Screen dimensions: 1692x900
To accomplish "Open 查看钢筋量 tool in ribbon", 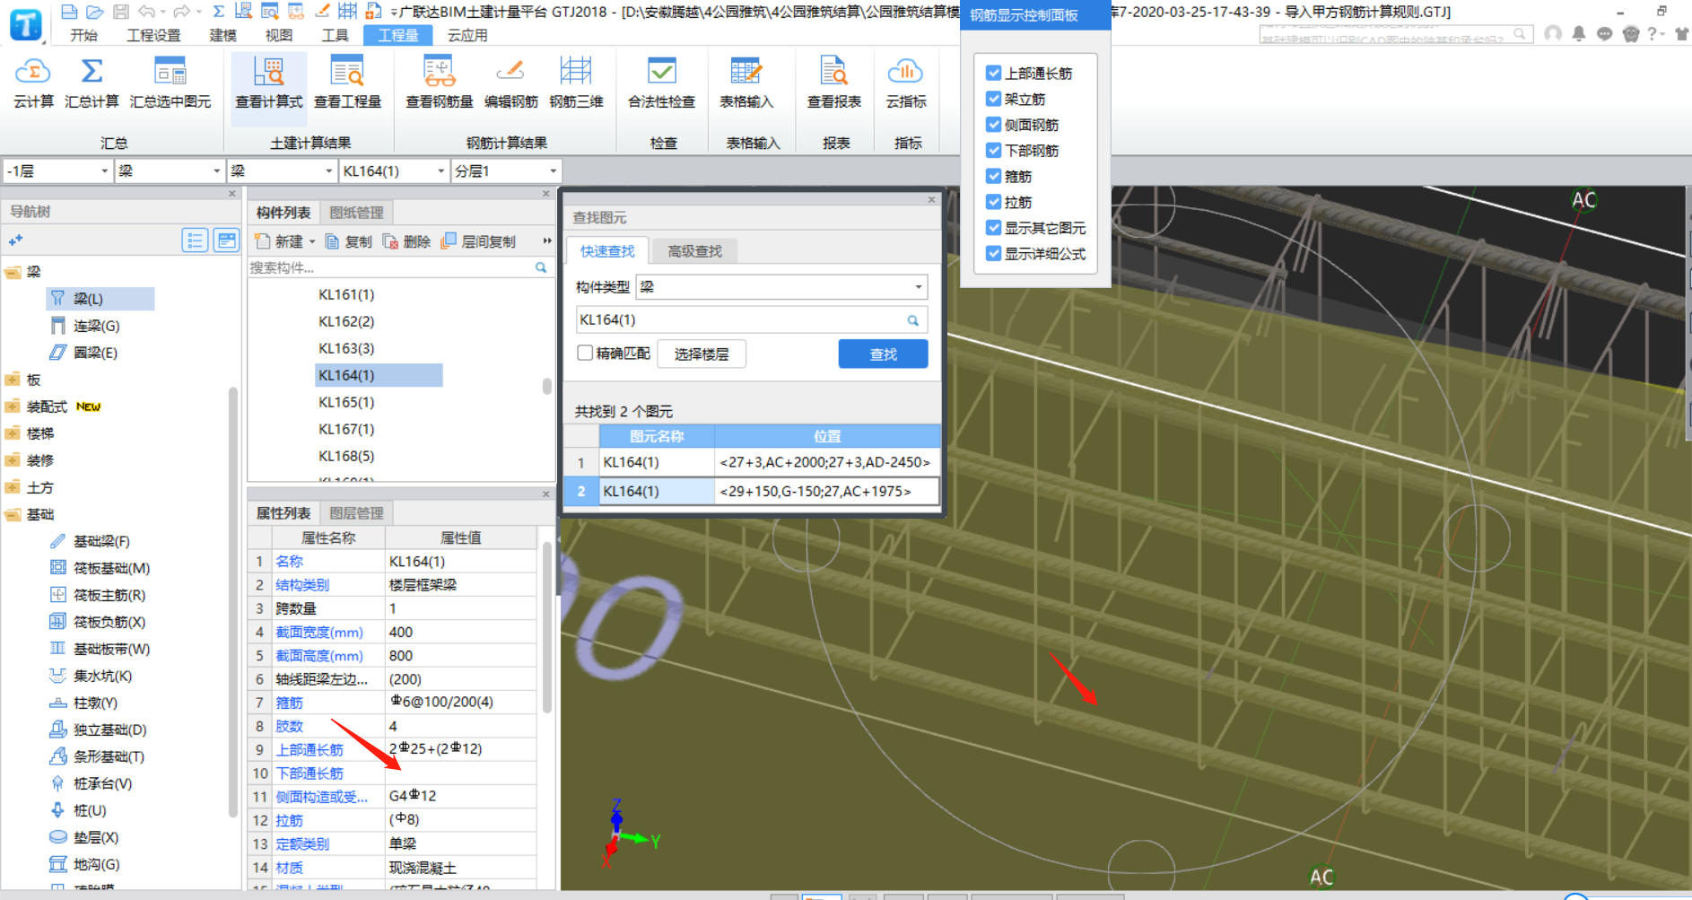I will coord(439,72).
